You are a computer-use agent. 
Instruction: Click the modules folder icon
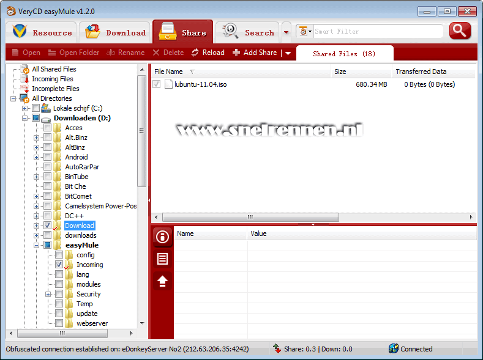click(69, 284)
